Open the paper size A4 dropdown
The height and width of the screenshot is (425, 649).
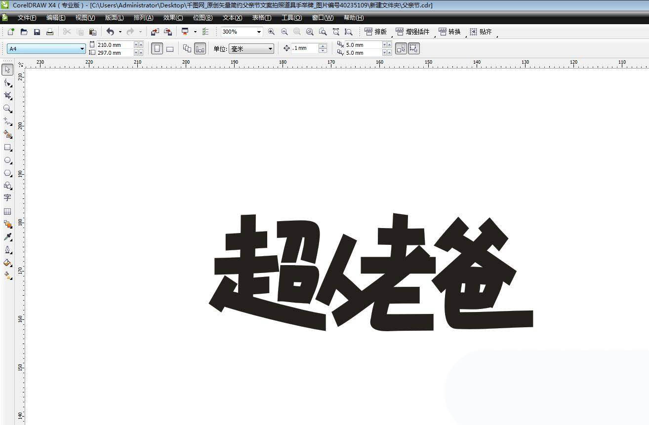tap(82, 48)
